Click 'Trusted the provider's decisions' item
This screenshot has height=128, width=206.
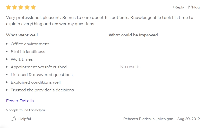[42, 90]
